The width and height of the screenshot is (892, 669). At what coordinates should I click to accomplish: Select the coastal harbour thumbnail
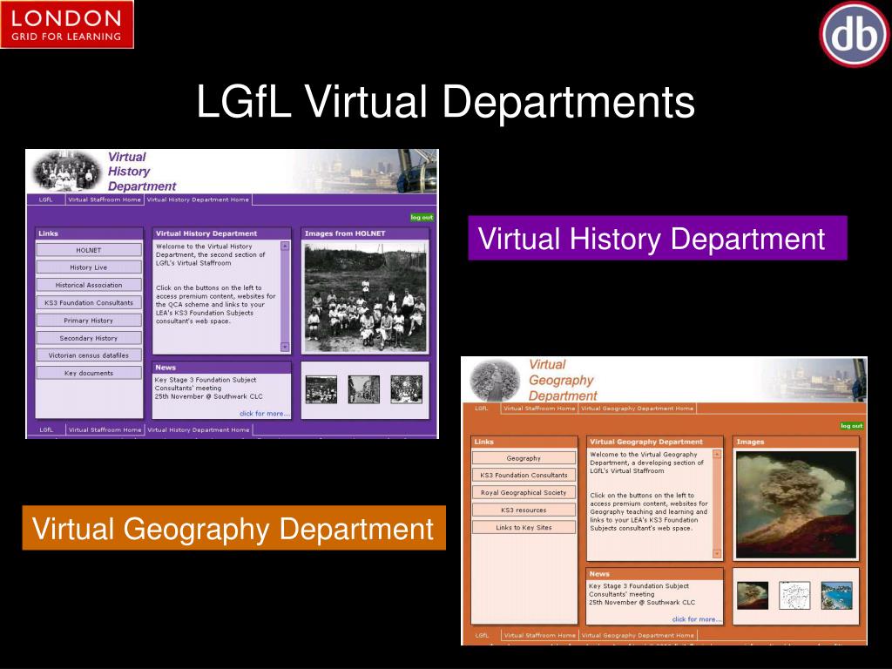(x=837, y=596)
